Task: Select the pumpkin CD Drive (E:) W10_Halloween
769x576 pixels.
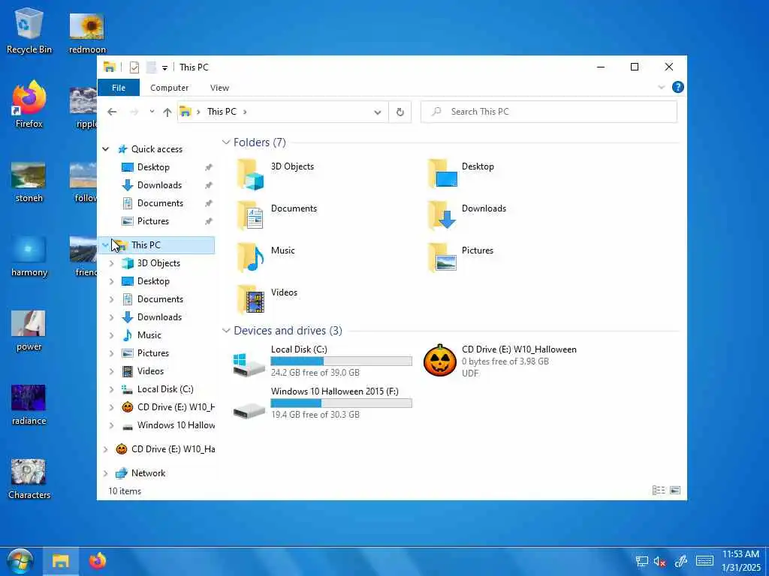Action: pyautogui.click(x=439, y=361)
